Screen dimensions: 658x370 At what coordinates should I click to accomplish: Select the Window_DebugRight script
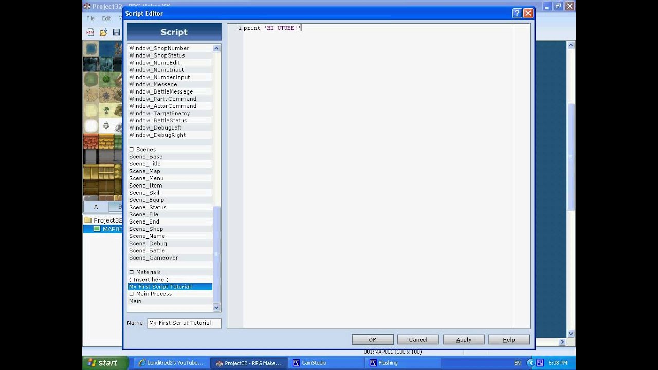pos(170,135)
